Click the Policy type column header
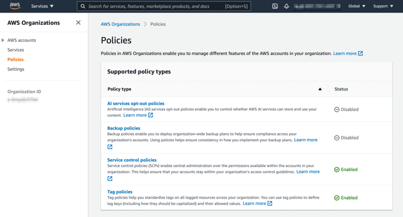The height and width of the screenshot is (217, 403). (x=119, y=89)
